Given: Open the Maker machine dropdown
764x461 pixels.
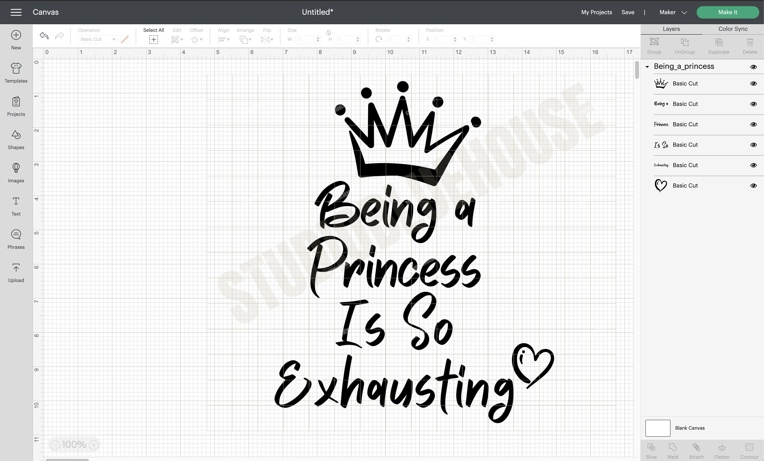Looking at the screenshot, I should click(673, 12).
